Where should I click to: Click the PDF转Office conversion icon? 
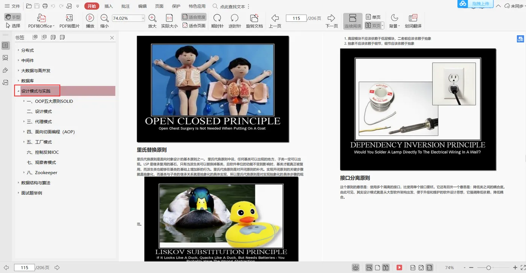click(x=41, y=18)
